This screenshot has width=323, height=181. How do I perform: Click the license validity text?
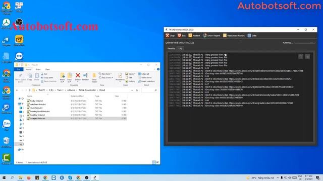180,43
